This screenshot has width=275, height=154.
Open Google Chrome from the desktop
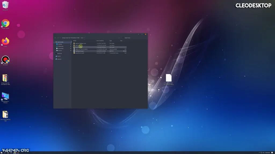pyautogui.click(x=5, y=22)
